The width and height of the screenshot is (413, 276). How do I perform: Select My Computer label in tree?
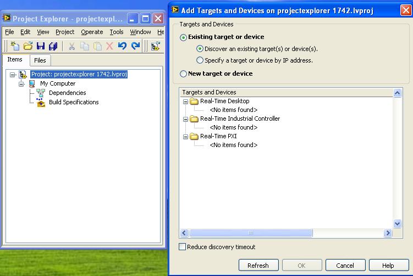point(58,83)
